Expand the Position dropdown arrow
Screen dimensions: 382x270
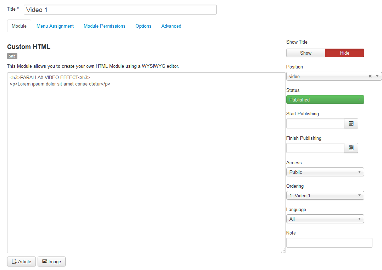[377, 76]
